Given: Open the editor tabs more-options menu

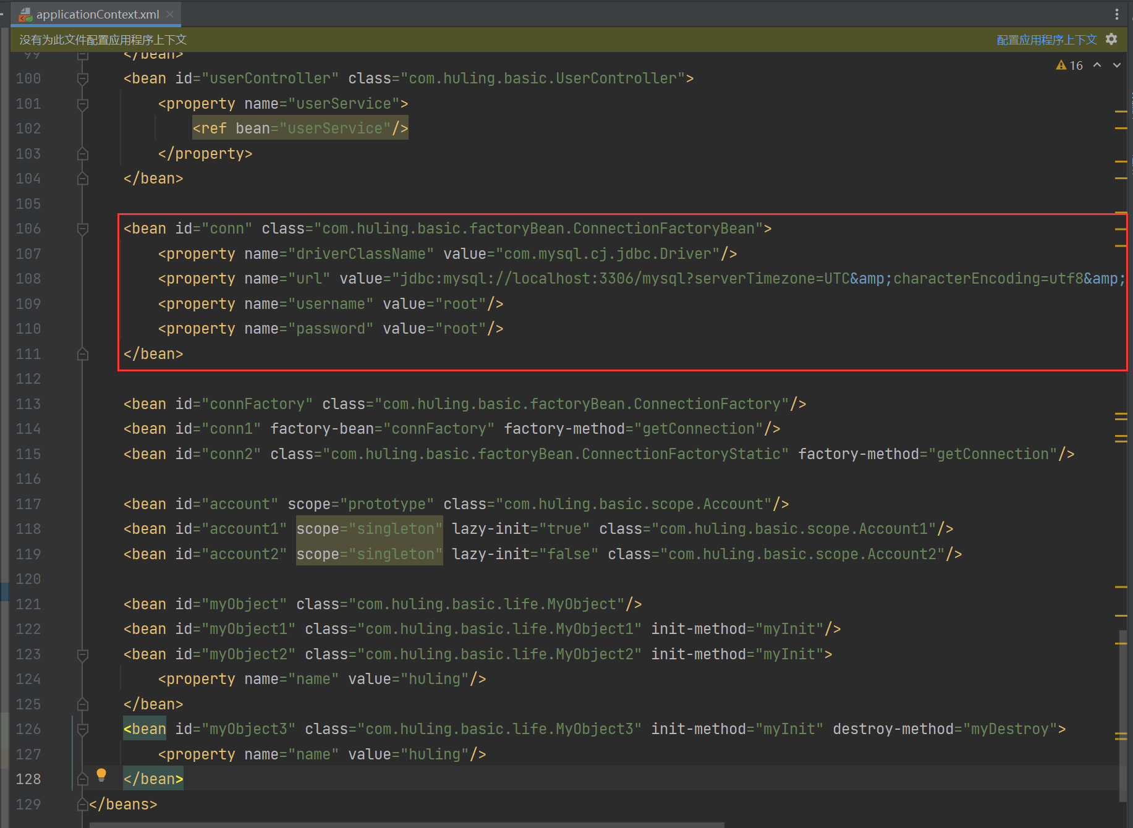Looking at the screenshot, I should click(1116, 14).
